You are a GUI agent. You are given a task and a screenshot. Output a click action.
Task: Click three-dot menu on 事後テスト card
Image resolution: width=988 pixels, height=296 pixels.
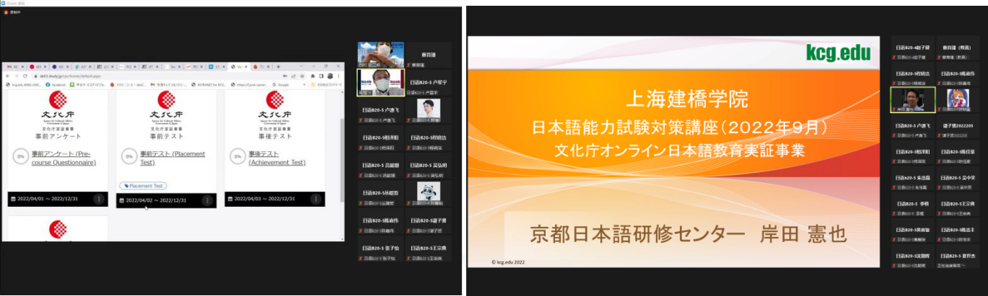click(315, 199)
